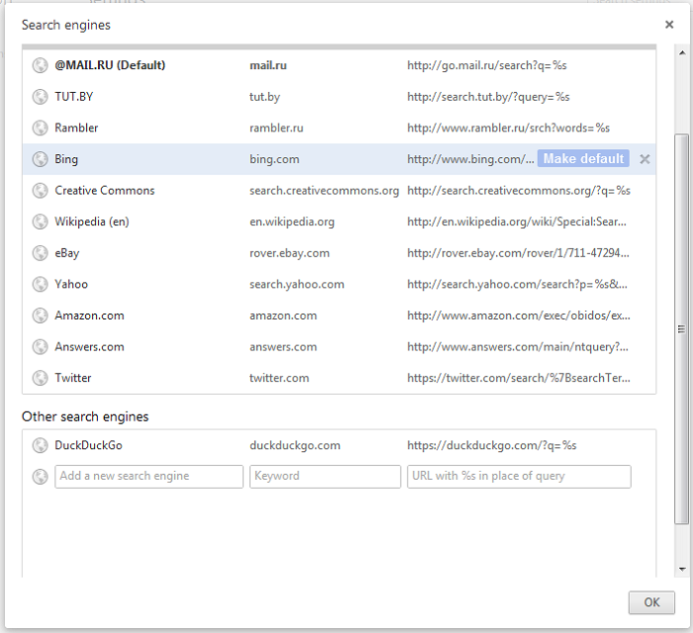The height and width of the screenshot is (633, 693).
Task: Click the globe icon next to TUT.BY
Action: click(40, 97)
